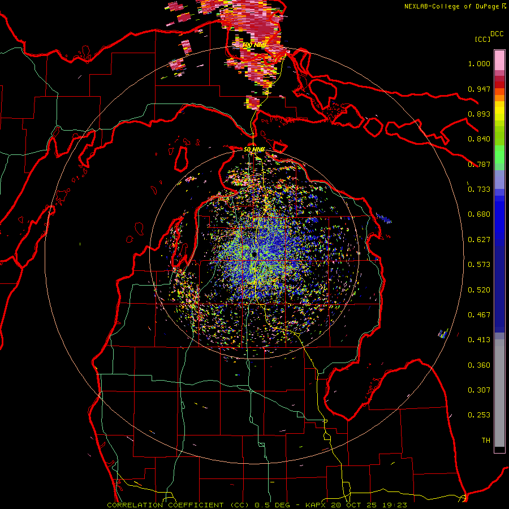Image resolution: width=509 pixels, height=509 pixels.
Task: Select the 0.253 scale label
Action: [x=479, y=415]
